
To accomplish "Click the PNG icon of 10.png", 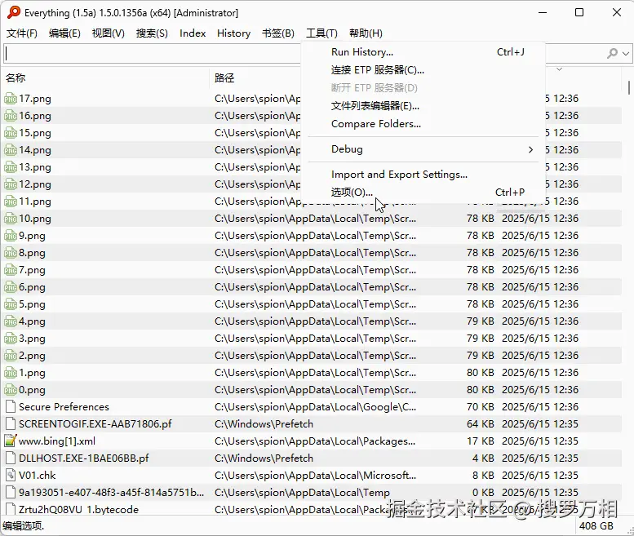I will point(11,219).
